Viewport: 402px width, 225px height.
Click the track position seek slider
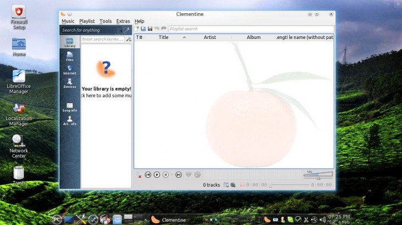click(289, 185)
